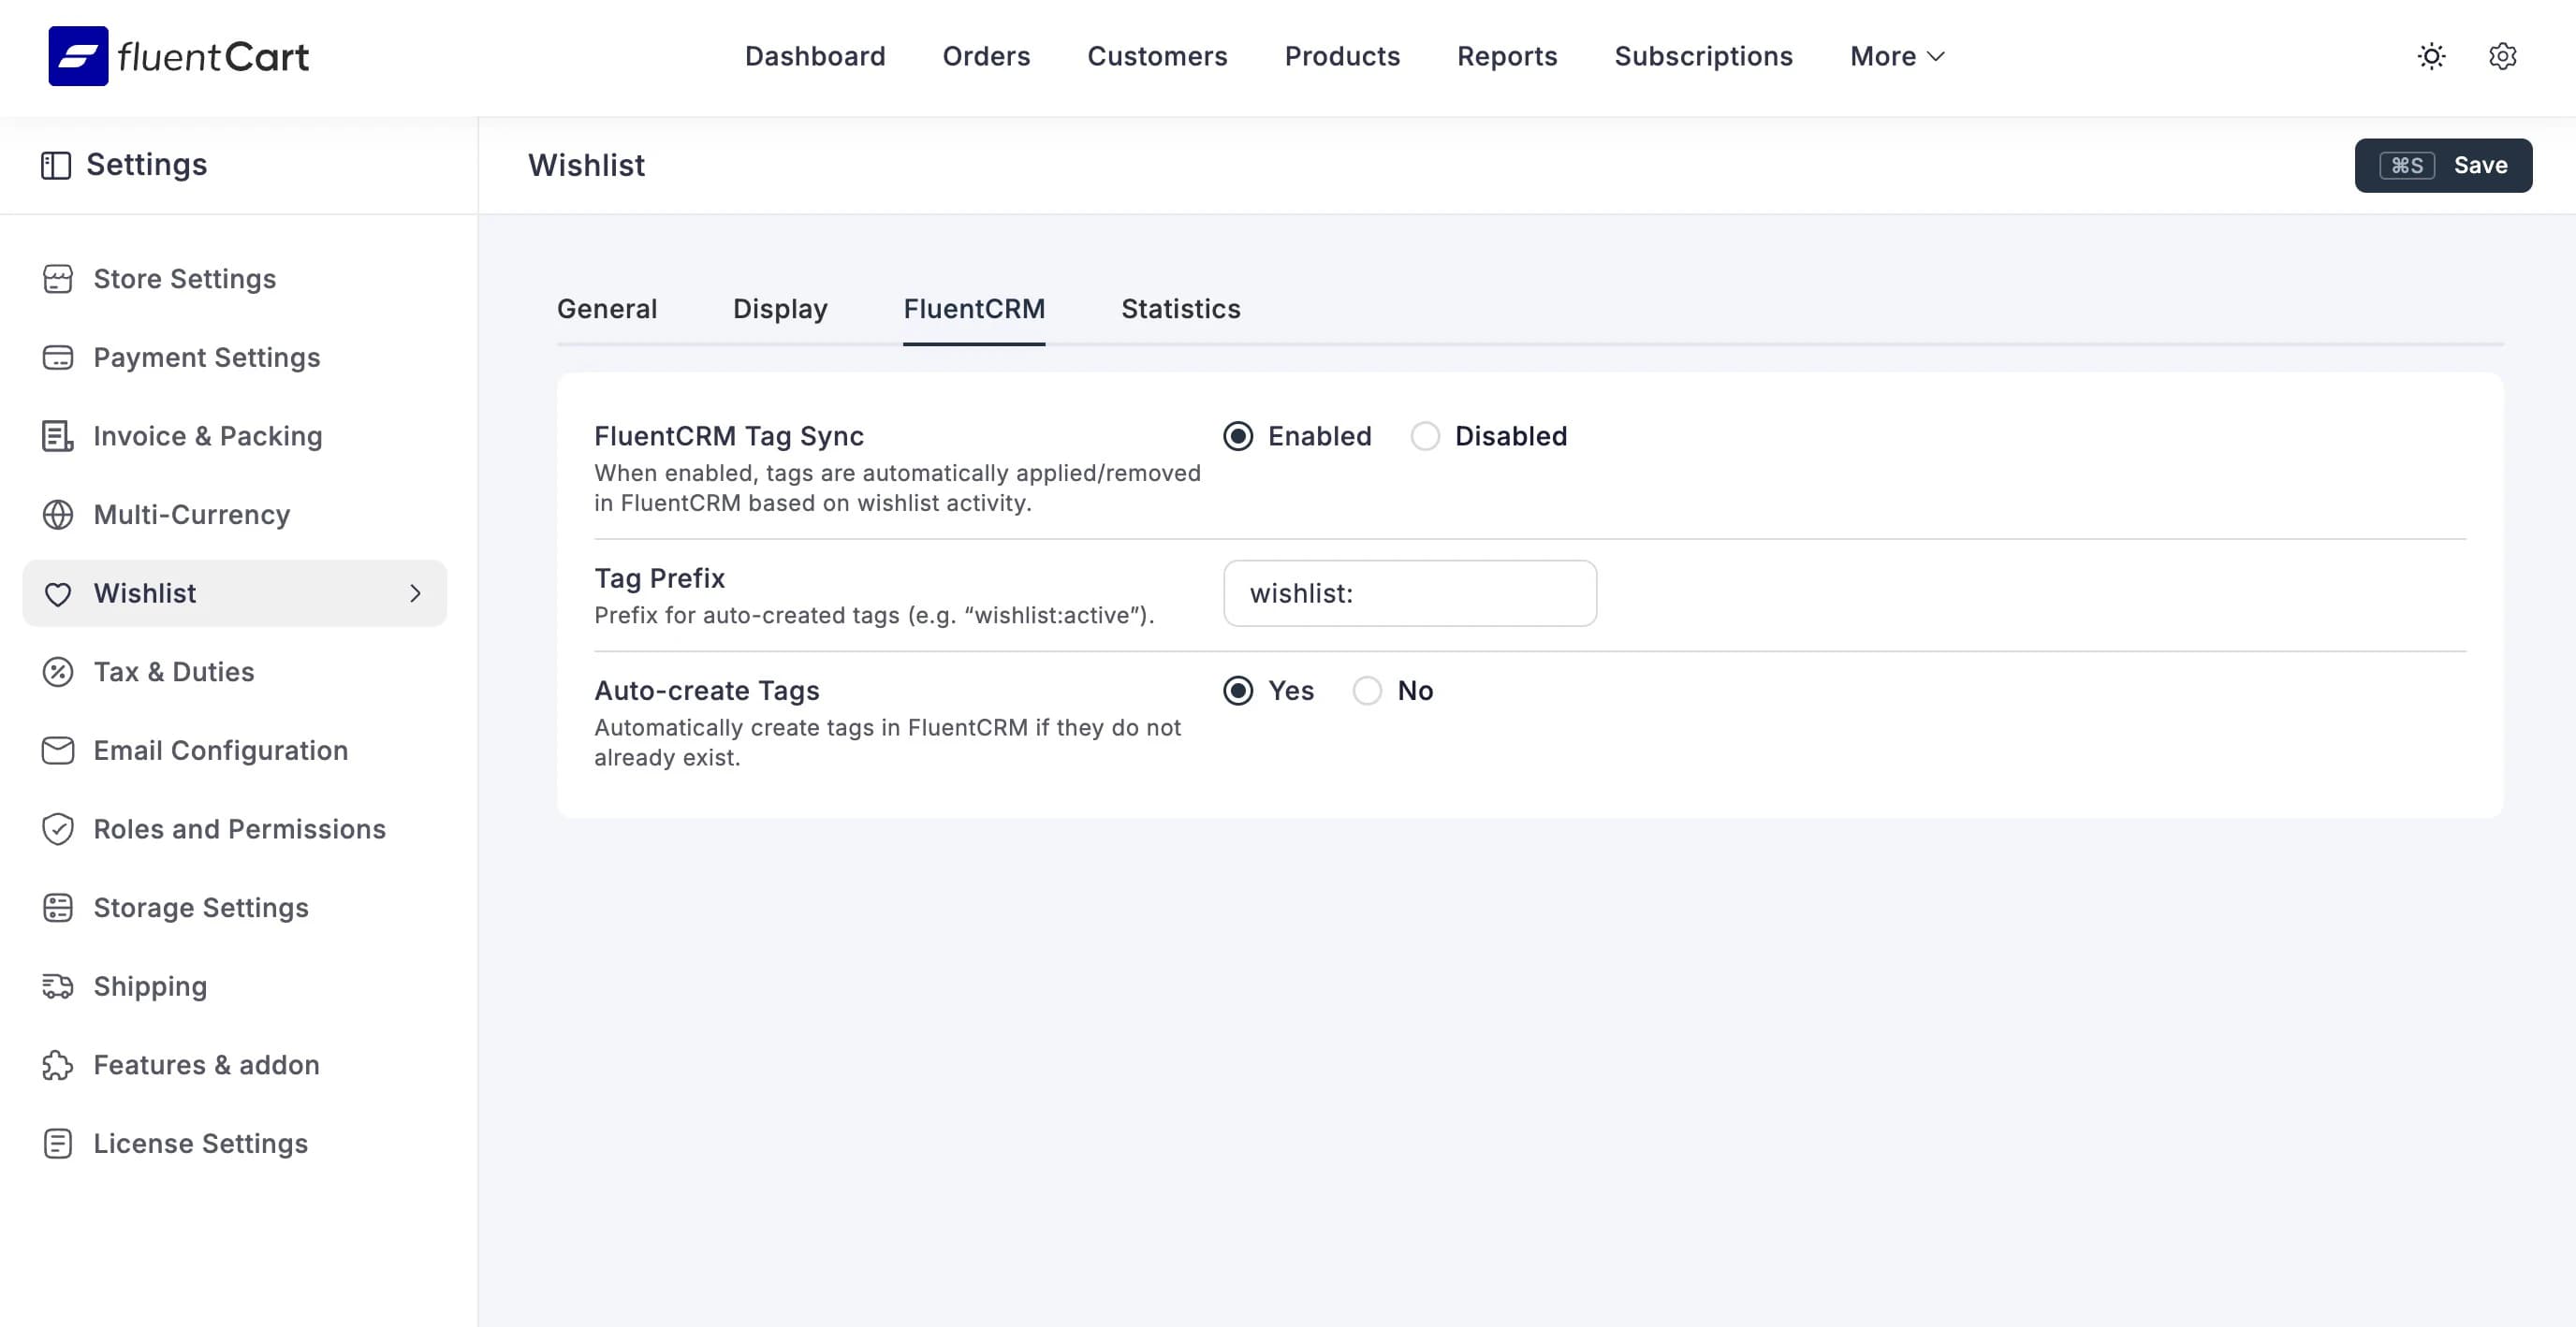This screenshot has width=2576, height=1327.
Task: Select the Store Settings icon in sidebar
Action: pos(58,279)
